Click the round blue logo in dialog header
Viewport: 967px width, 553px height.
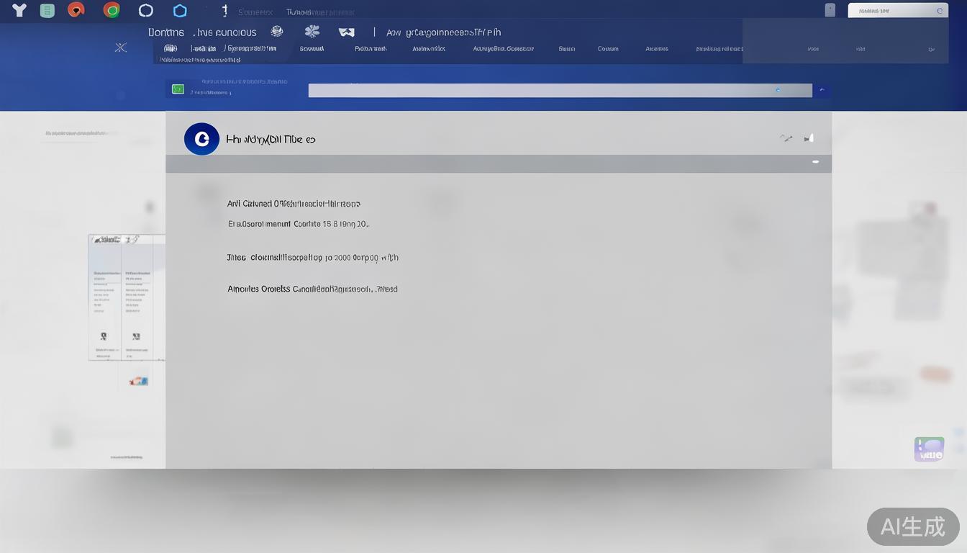[x=201, y=139]
